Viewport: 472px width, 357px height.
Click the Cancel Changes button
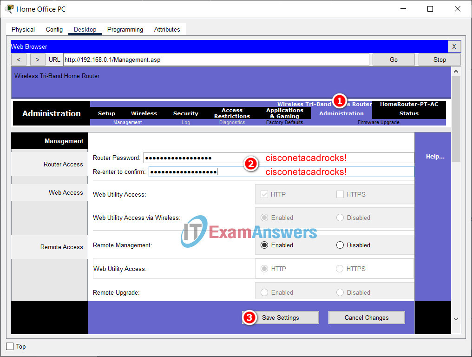click(367, 317)
